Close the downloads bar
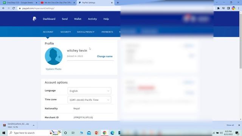The height and width of the screenshot is (136, 242). click(x=239, y=125)
